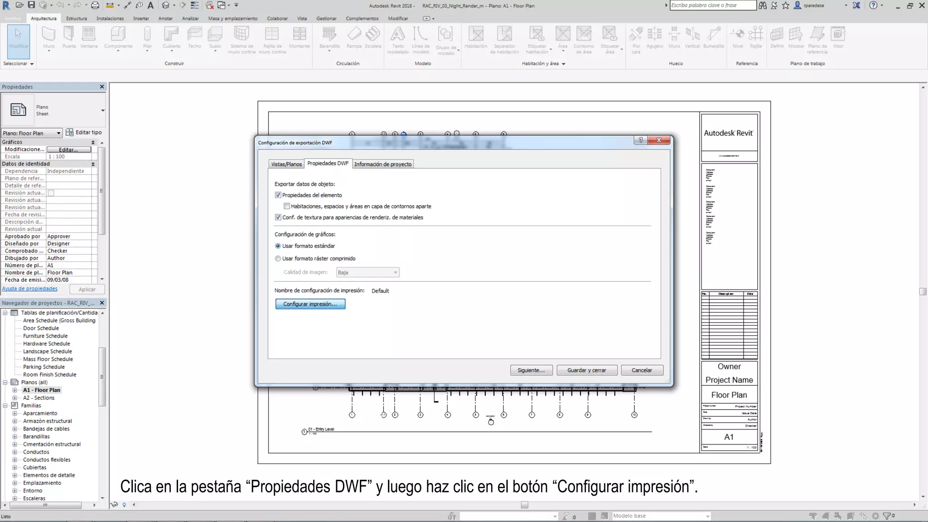Image resolution: width=928 pixels, height=522 pixels.
Task: Switch to the Vistas/Planos tab
Action: click(286, 164)
